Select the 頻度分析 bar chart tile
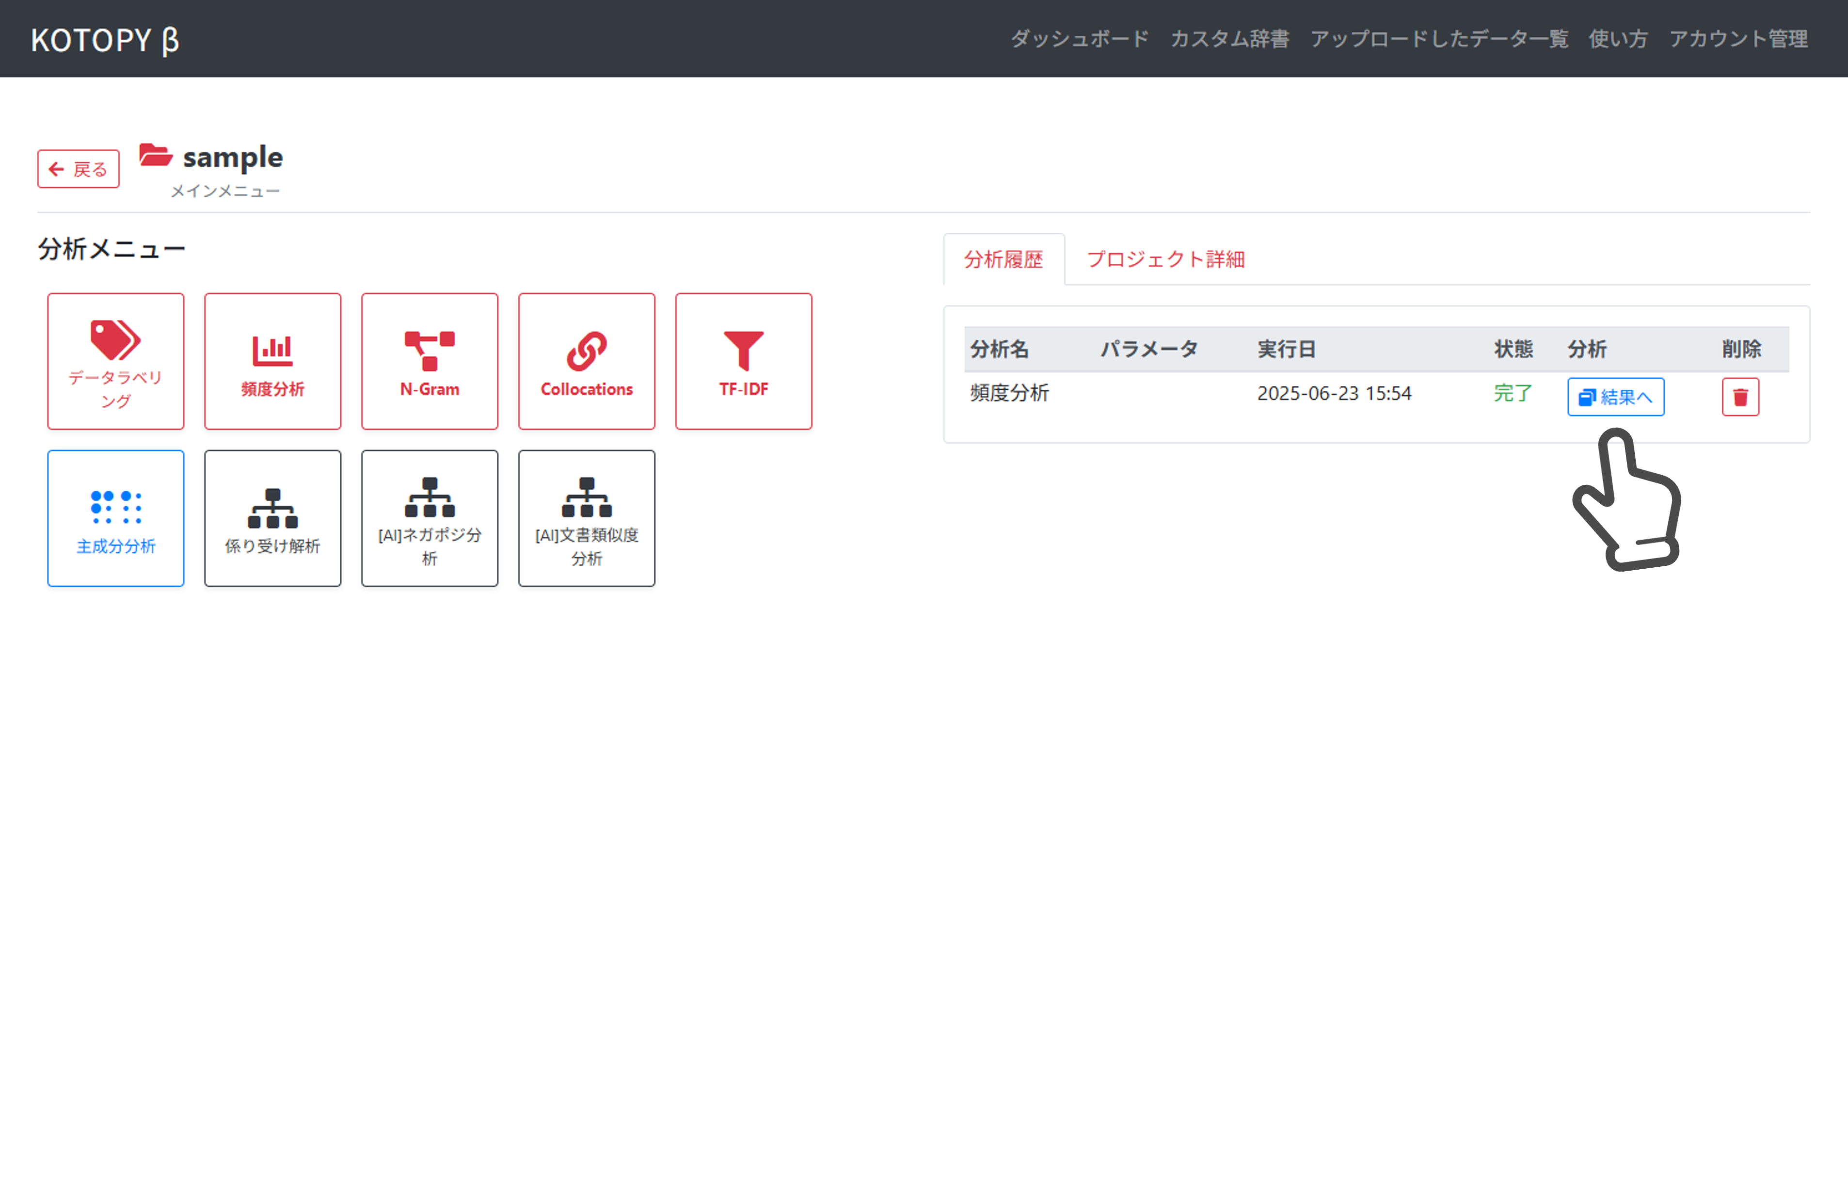The height and width of the screenshot is (1200, 1848). click(x=272, y=361)
